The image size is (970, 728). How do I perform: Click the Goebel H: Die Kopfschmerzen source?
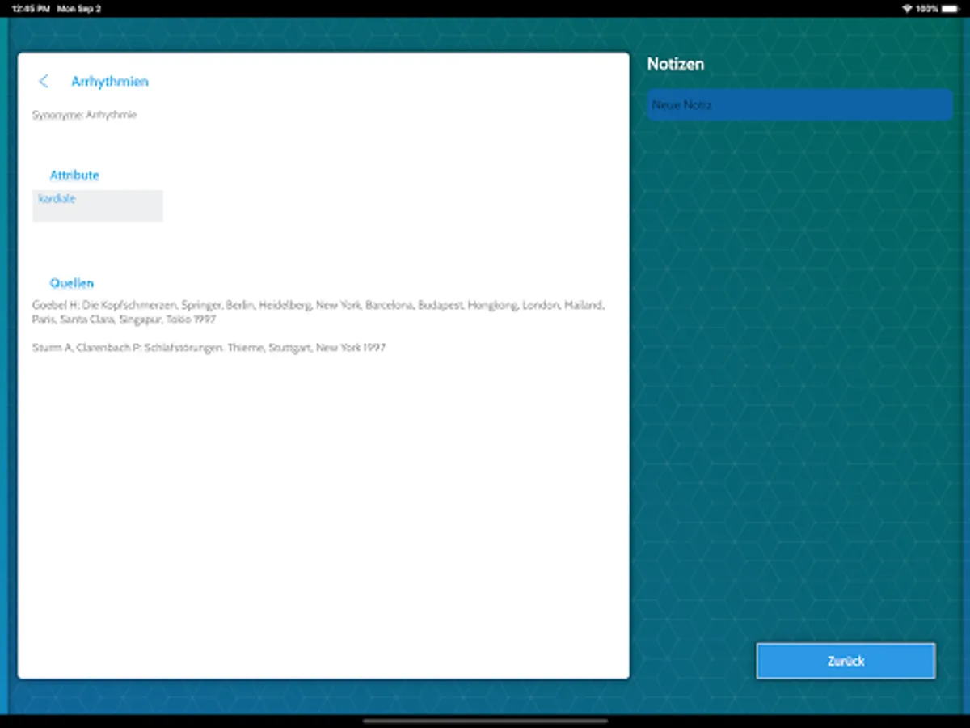click(x=318, y=312)
